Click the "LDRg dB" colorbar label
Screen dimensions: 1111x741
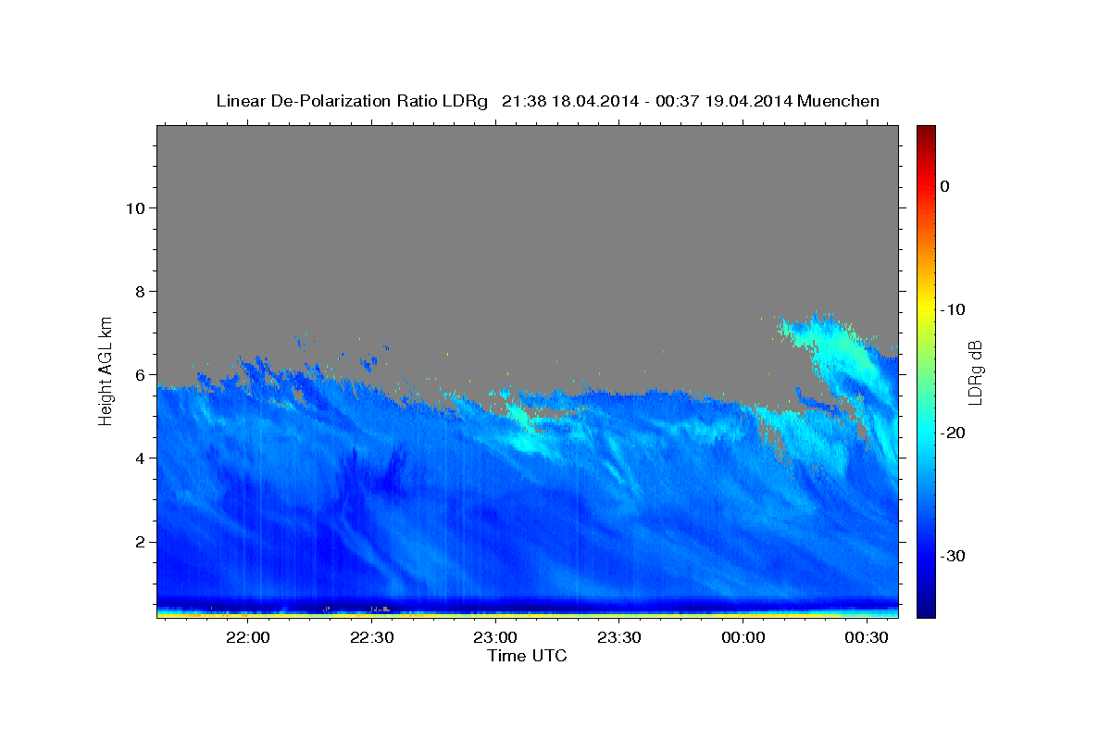coord(974,371)
